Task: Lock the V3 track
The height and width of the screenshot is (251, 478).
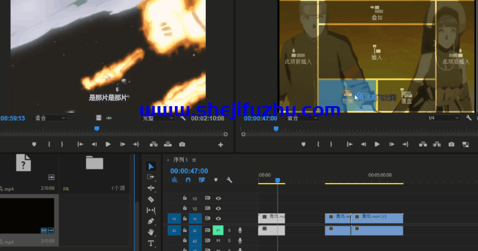Action: (x=185, y=198)
